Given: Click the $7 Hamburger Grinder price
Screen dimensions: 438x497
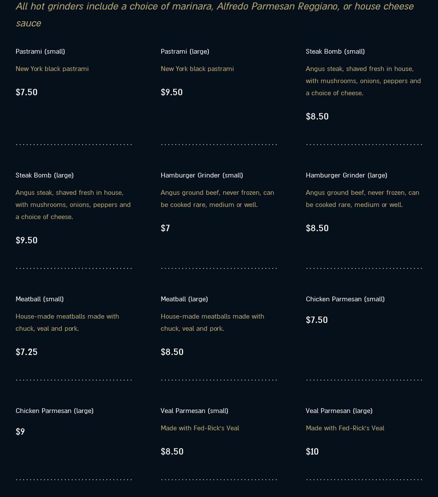Looking at the screenshot, I should click(165, 228).
